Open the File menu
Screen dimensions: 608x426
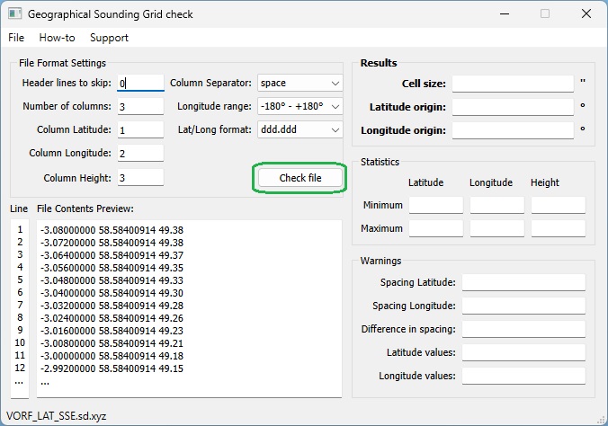click(x=16, y=38)
